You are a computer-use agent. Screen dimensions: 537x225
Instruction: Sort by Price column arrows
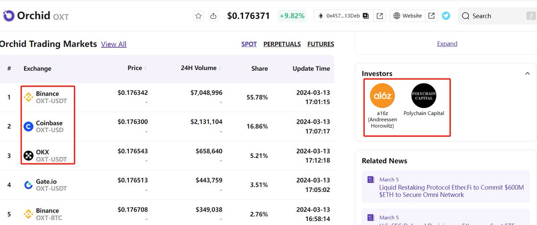(x=145, y=68)
